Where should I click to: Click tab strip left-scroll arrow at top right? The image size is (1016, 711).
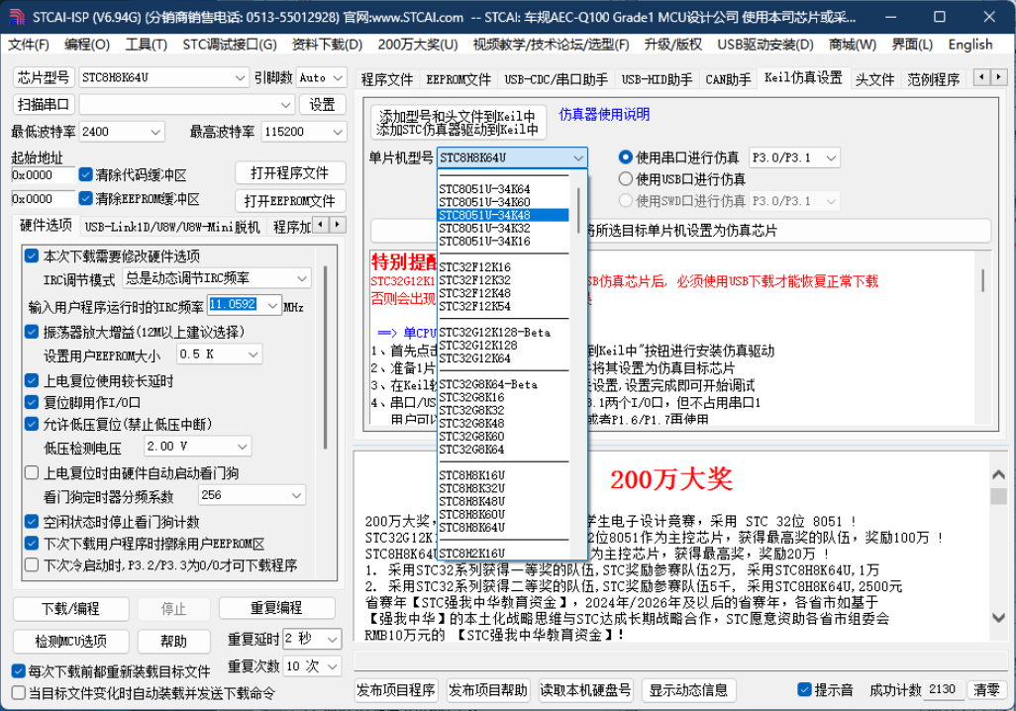point(983,77)
